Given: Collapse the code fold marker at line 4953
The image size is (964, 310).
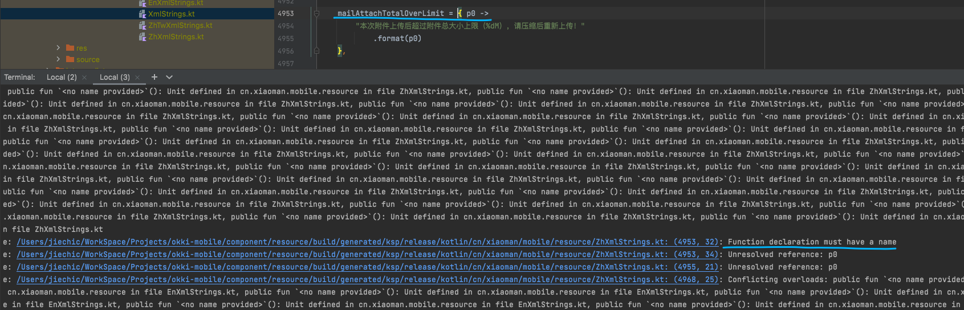Looking at the screenshot, I should pyautogui.click(x=316, y=13).
